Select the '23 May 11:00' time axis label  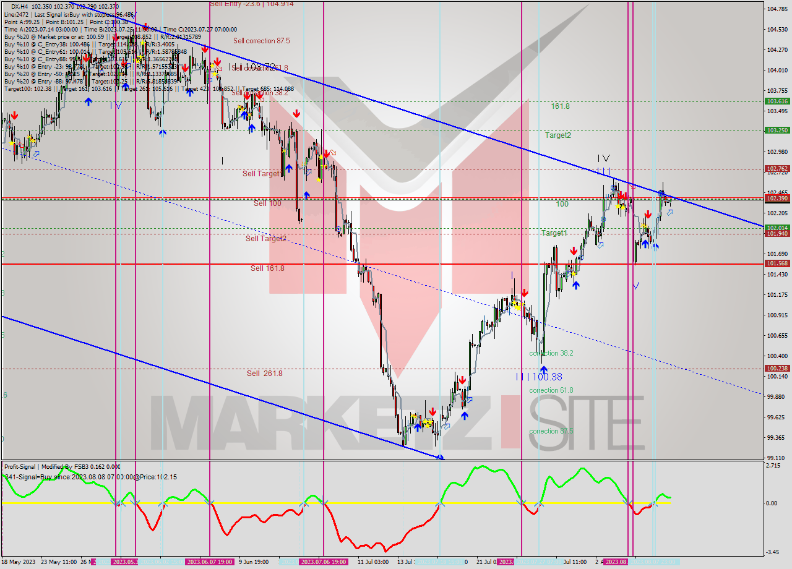pos(59,562)
